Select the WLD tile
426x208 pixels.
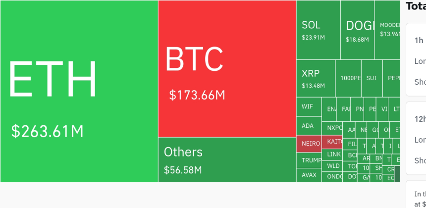pos(333,166)
